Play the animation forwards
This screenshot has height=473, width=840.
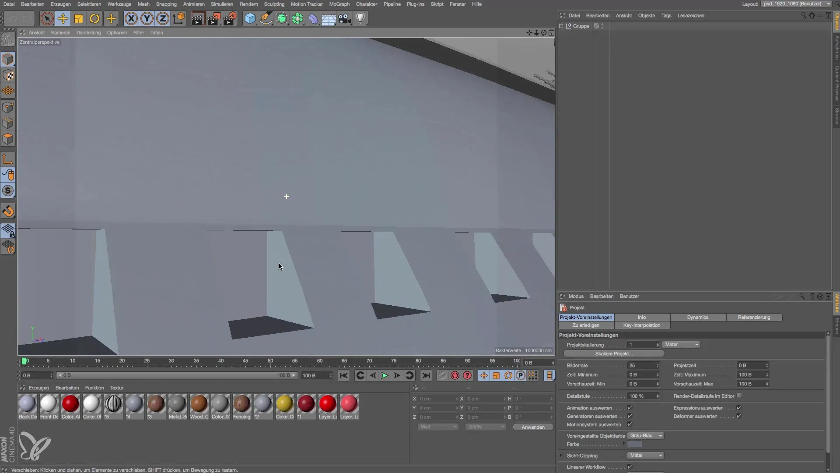pyautogui.click(x=385, y=376)
